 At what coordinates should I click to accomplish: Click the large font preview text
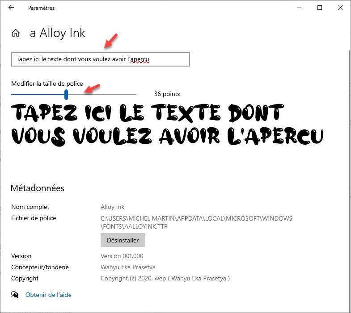[167, 125]
